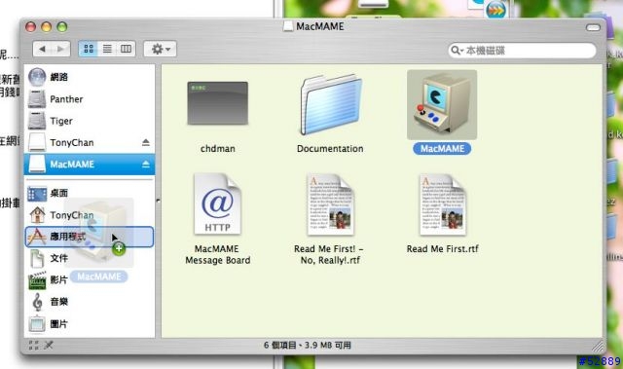Toggle the toolbar with the pill button

[593, 27]
